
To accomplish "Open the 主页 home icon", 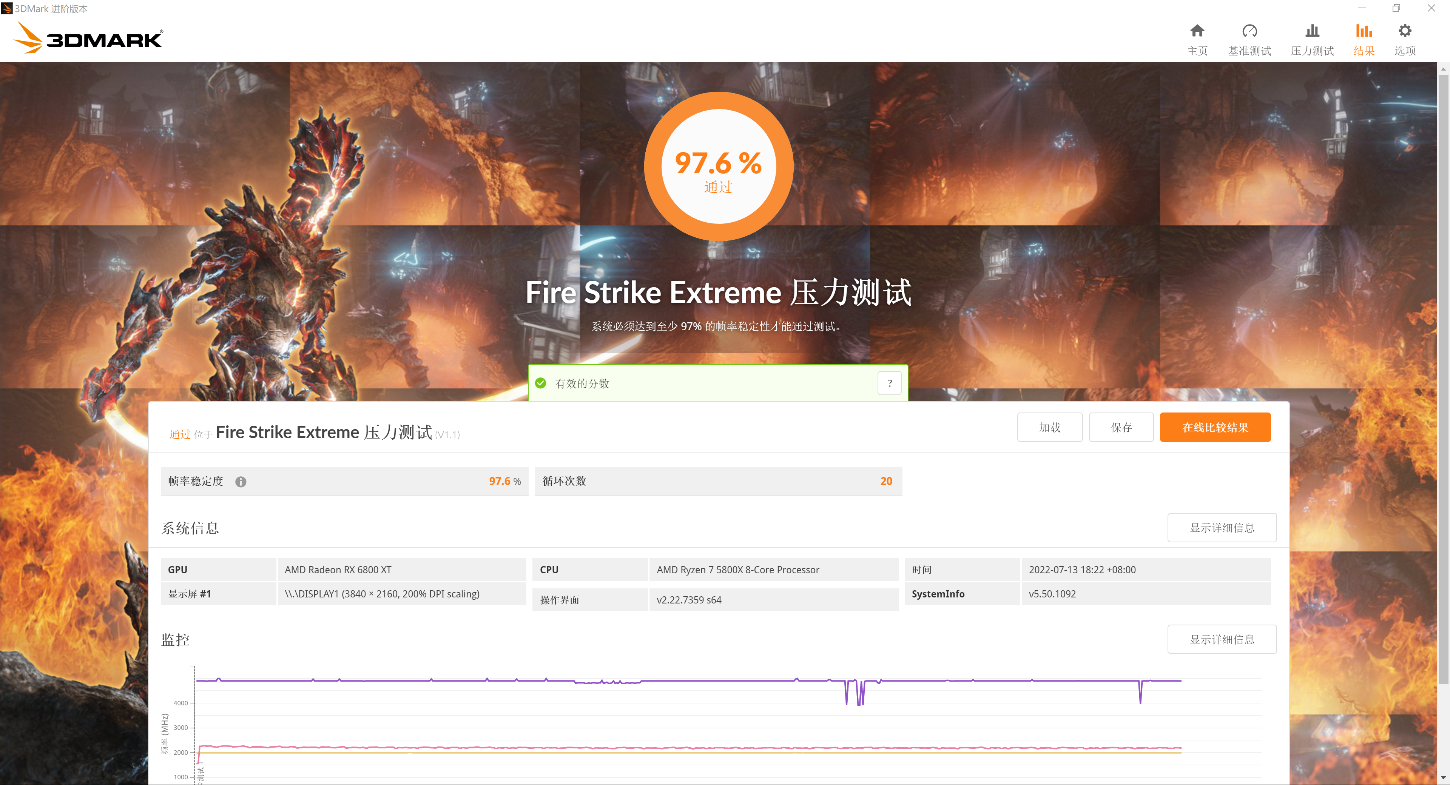I will tap(1197, 31).
